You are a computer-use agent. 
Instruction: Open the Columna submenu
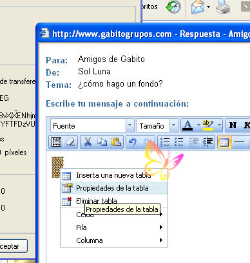[114, 240]
